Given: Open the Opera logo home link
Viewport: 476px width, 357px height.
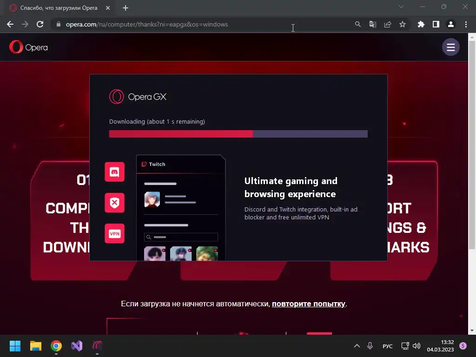Looking at the screenshot, I should (28, 47).
